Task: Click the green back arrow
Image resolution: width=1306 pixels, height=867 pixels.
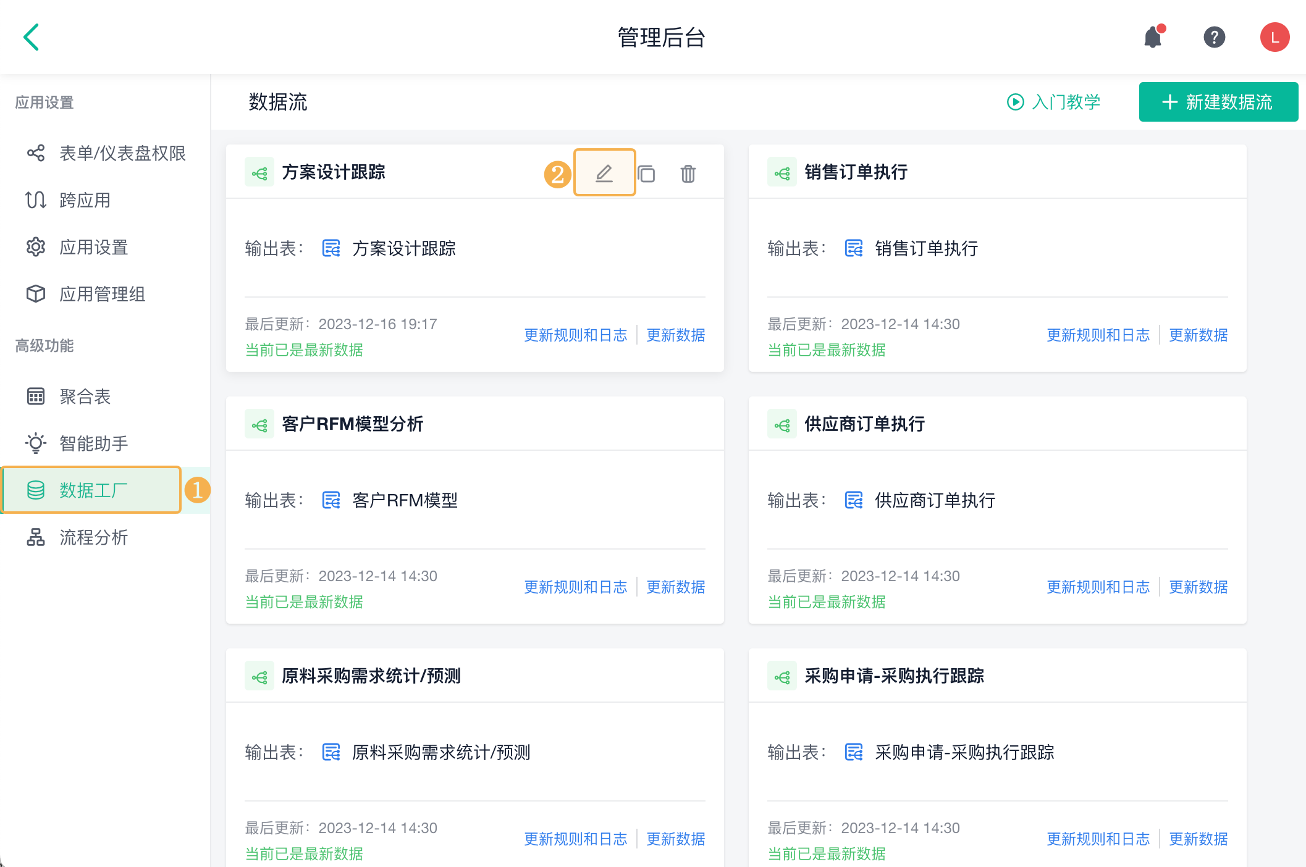Action: 32,37
